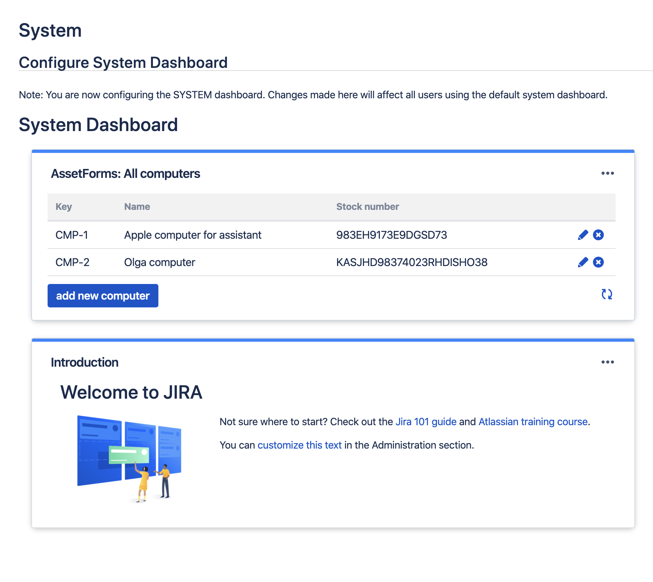
Task: Click the AssetForms: All computers title
Action: pos(126,174)
